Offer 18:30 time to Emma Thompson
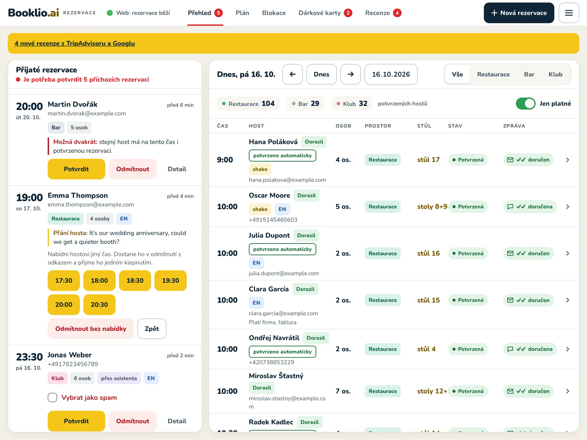The image size is (587, 440). click(x=135, y=281)
